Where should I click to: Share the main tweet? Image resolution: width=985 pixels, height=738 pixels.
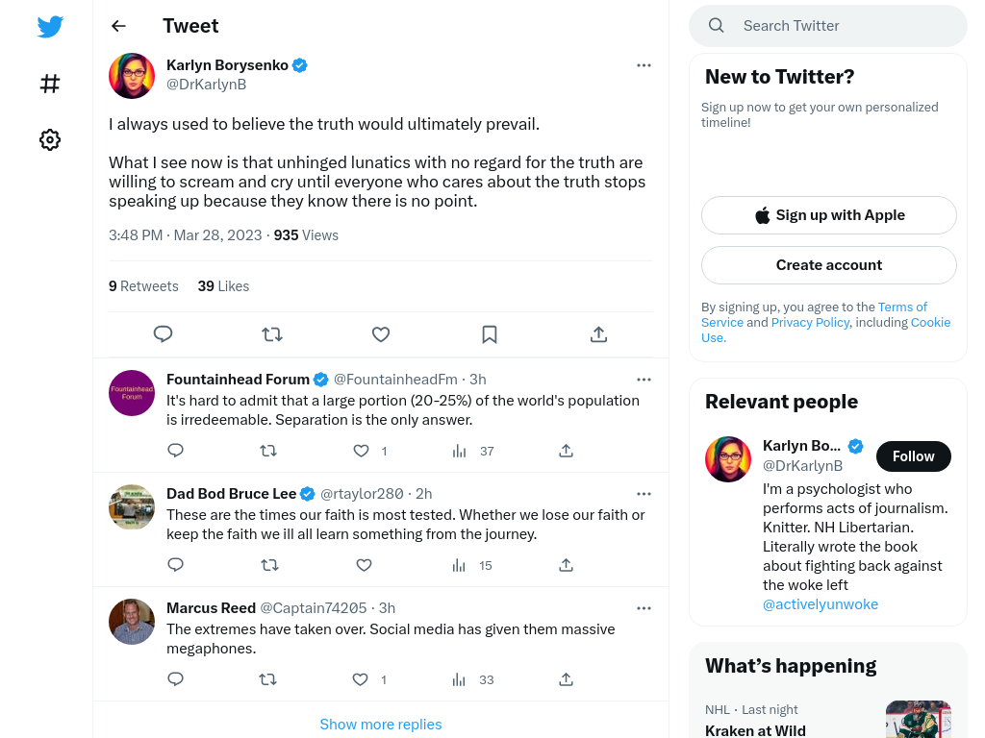(598, 334)
